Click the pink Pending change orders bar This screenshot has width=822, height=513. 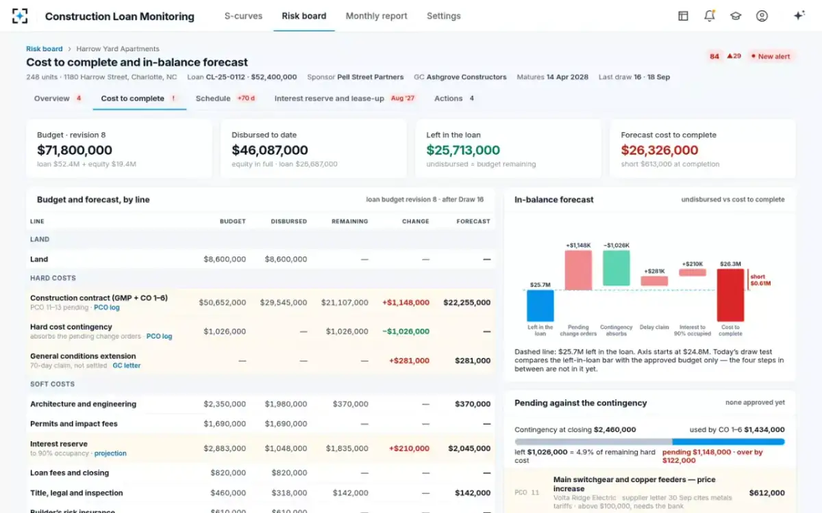578,270
